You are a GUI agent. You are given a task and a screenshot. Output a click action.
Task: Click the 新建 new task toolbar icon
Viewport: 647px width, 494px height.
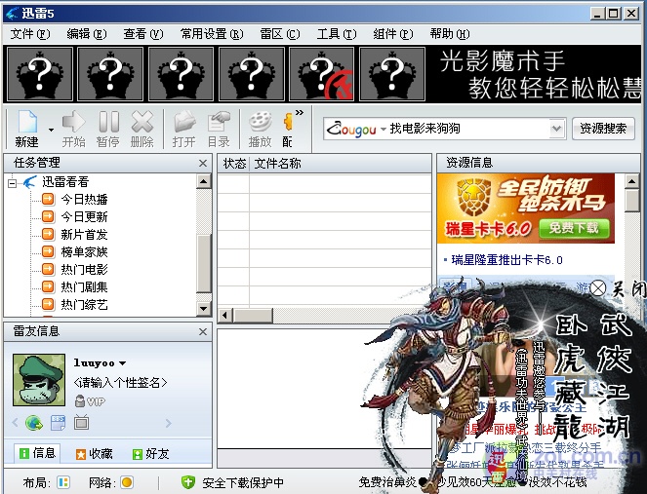tap(26, 129)
